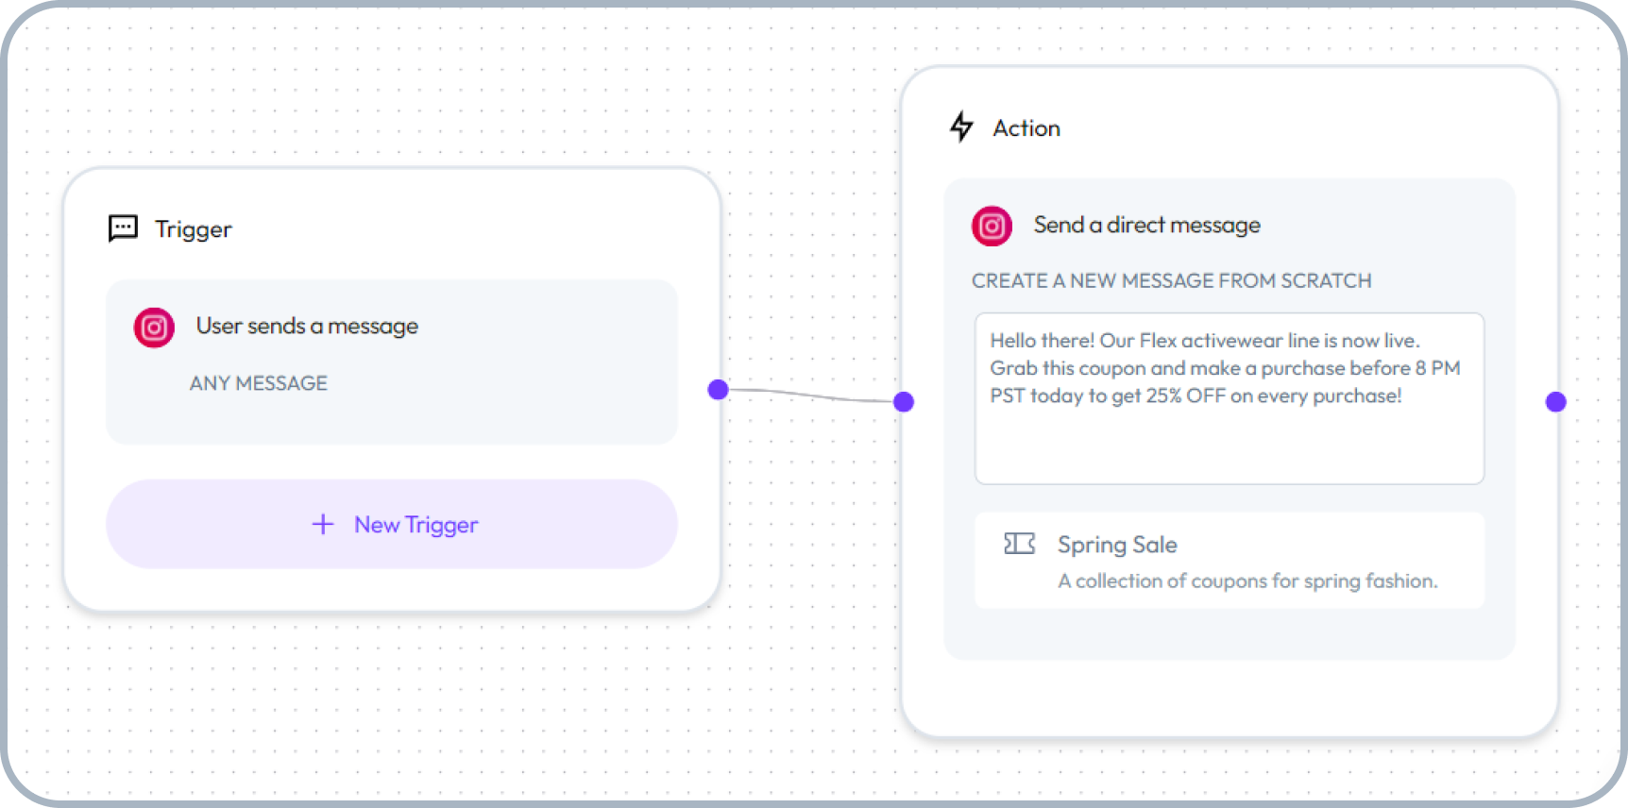Screen dimensions: 1628x808
Task: Click the purple input node on the Action card
Action: [902, 401]
